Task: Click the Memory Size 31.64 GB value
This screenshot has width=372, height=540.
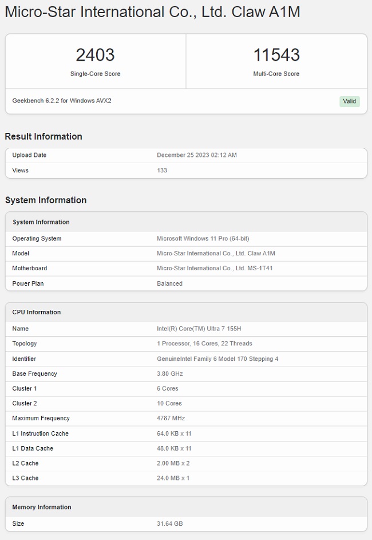Action: point(169,524)
